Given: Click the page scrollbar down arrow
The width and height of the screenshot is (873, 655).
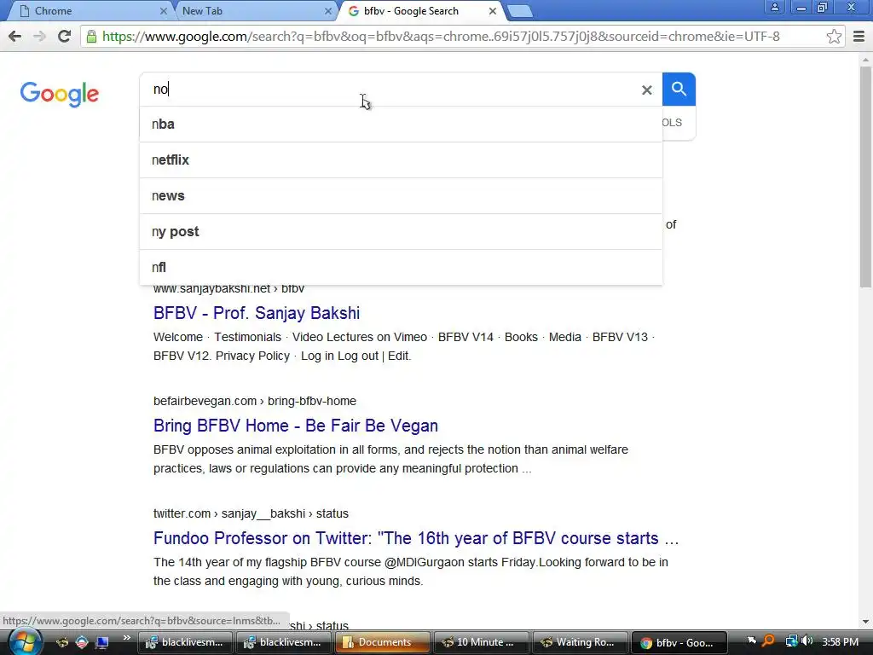Looking at the screenshot, I should coord(865,622).
